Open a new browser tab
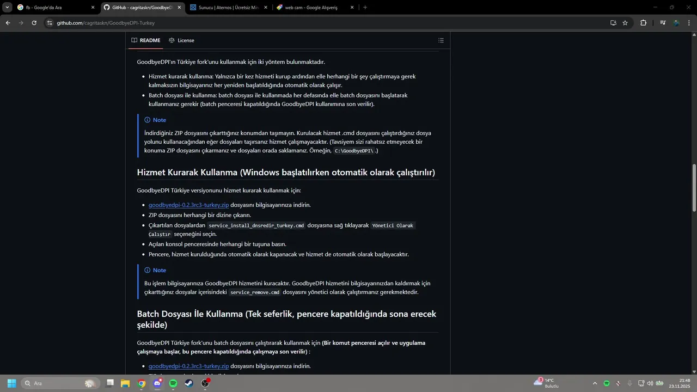The image size is (697, 392). (365, 8)
